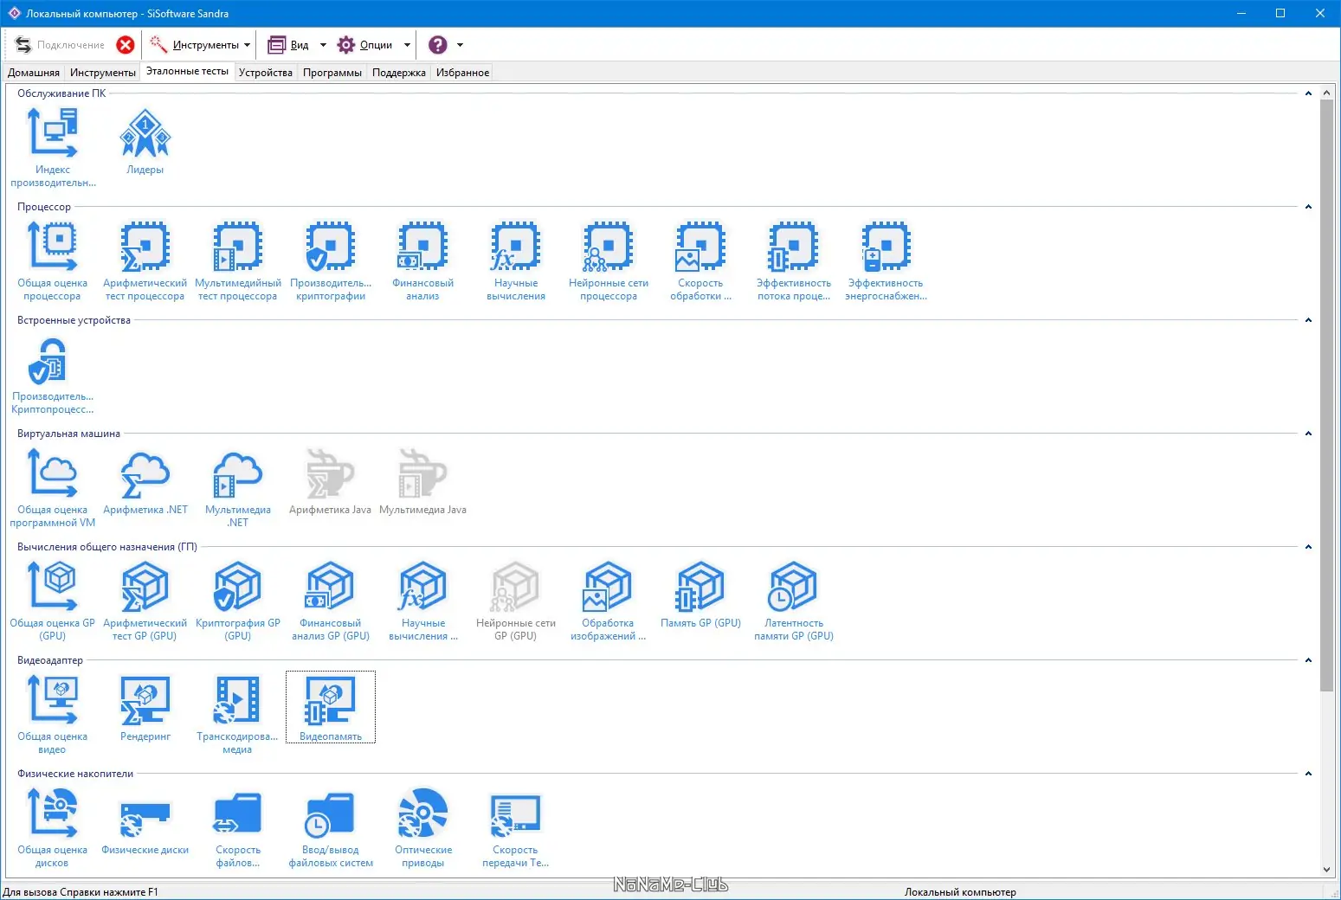Launch Общая оценка процессора test
Screen dimensions: 1341x900
[53, 260]
